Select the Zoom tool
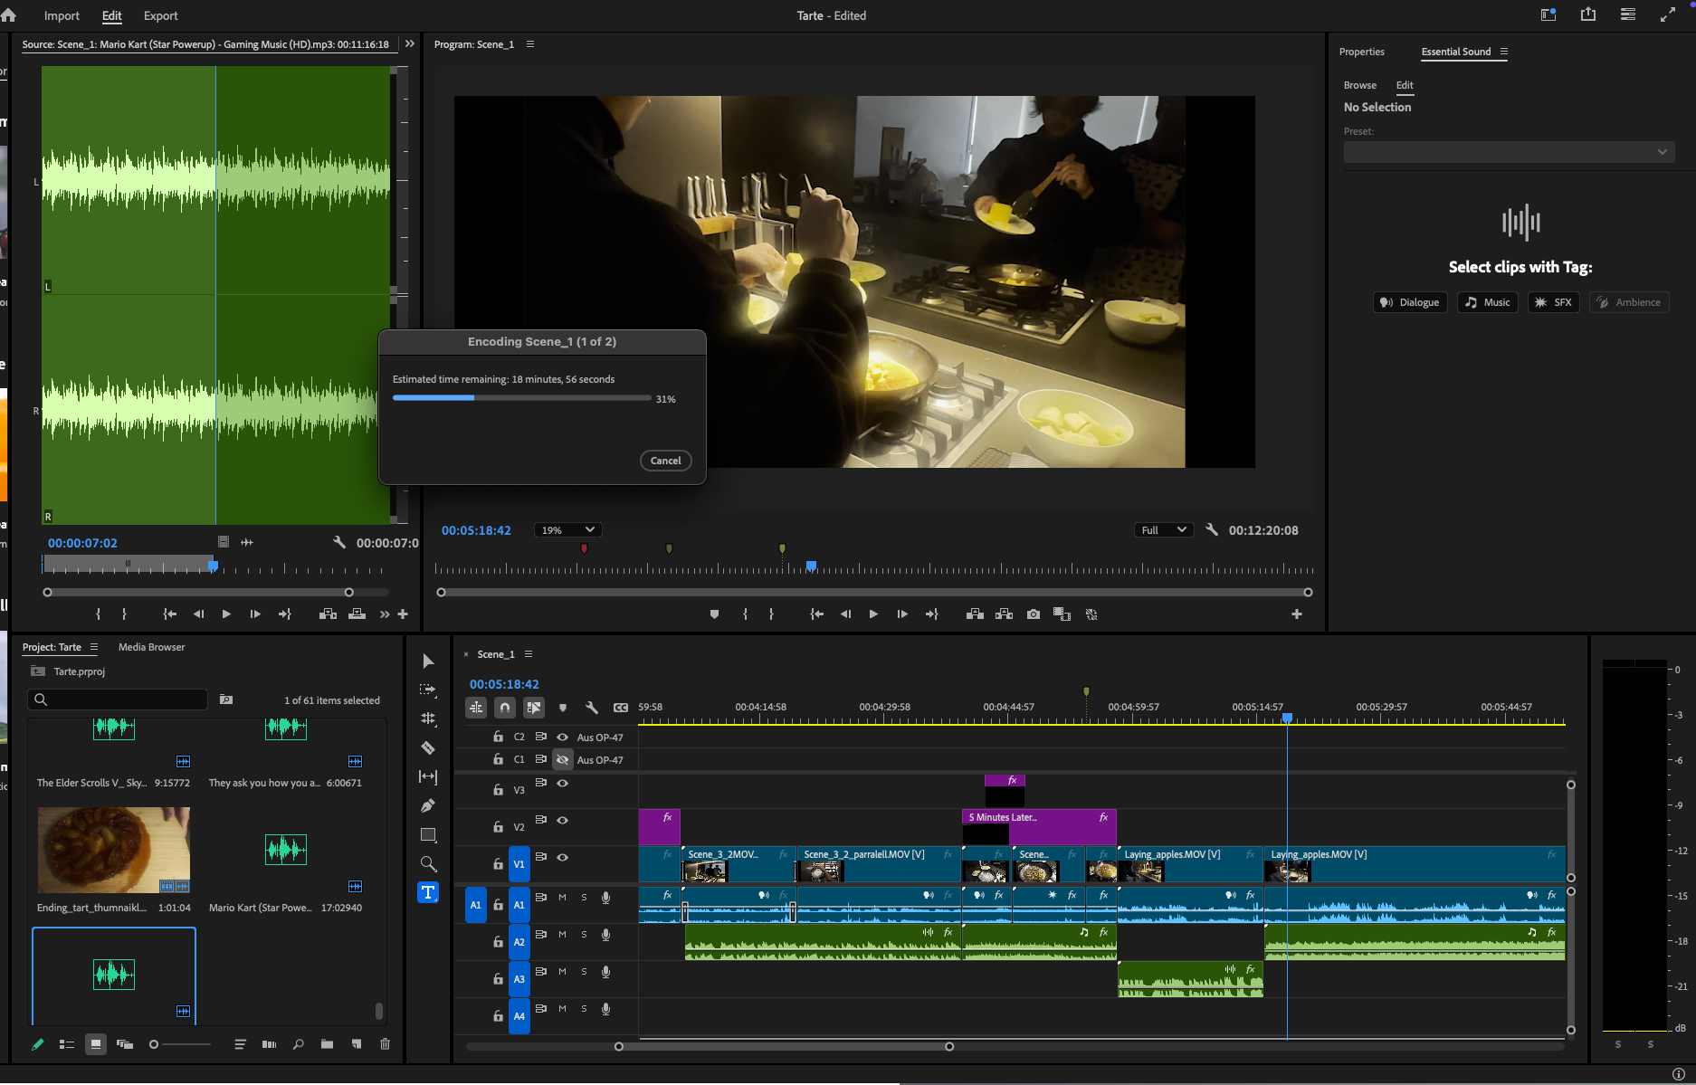1696x1085 pixels. [x=428, y=863]
